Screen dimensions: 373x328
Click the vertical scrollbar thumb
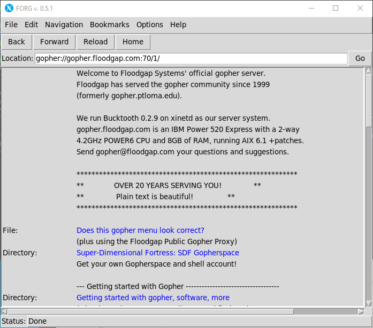[x=369, y=100]
